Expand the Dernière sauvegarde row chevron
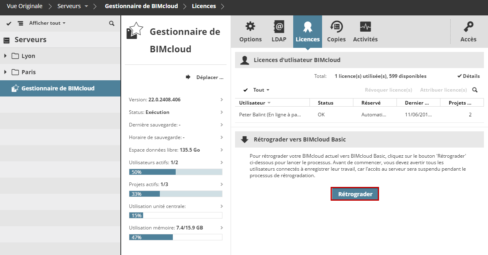The image size is (488, 255). 222,124
